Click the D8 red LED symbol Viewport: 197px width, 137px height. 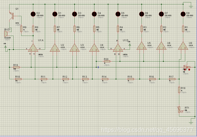pyautogui.click(x=183, y=14)
